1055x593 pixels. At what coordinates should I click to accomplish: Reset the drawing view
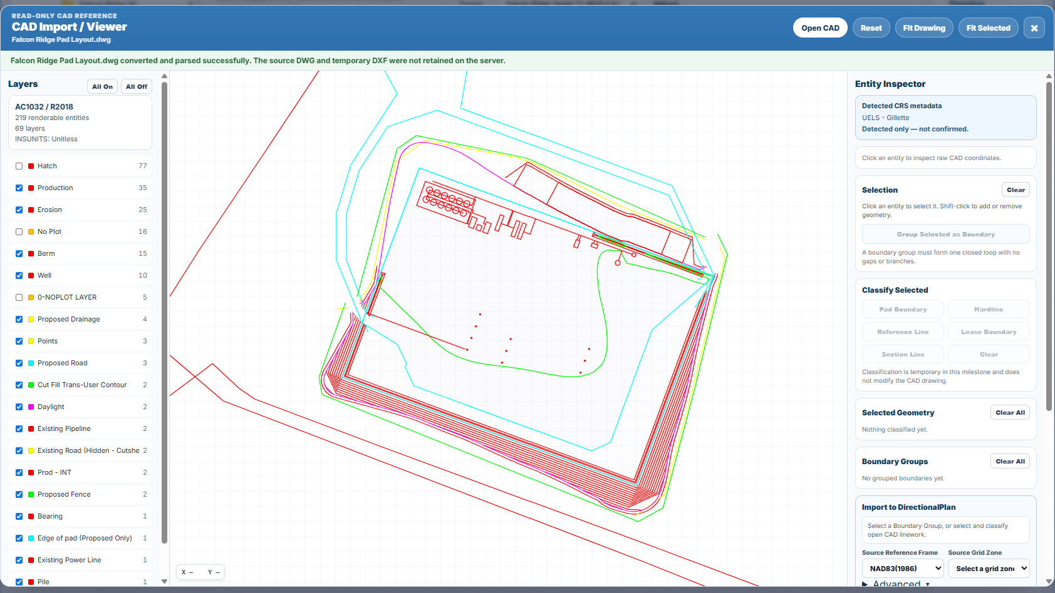pos(871,28)
